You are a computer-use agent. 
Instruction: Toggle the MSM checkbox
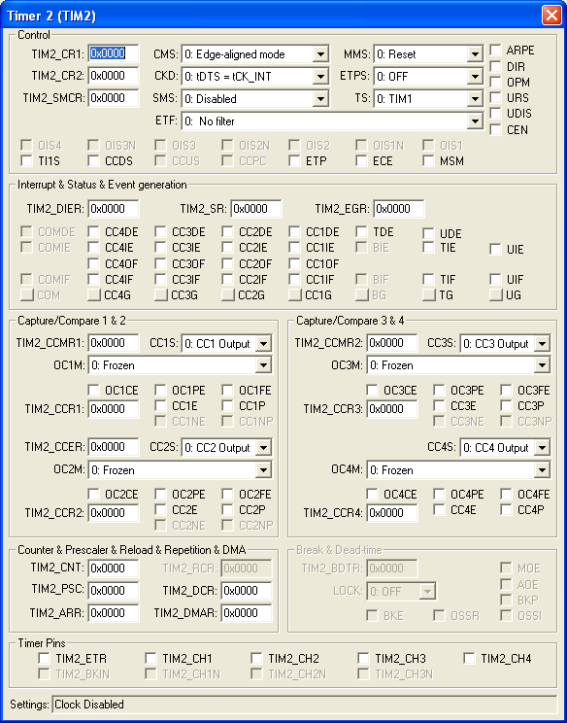429,161
